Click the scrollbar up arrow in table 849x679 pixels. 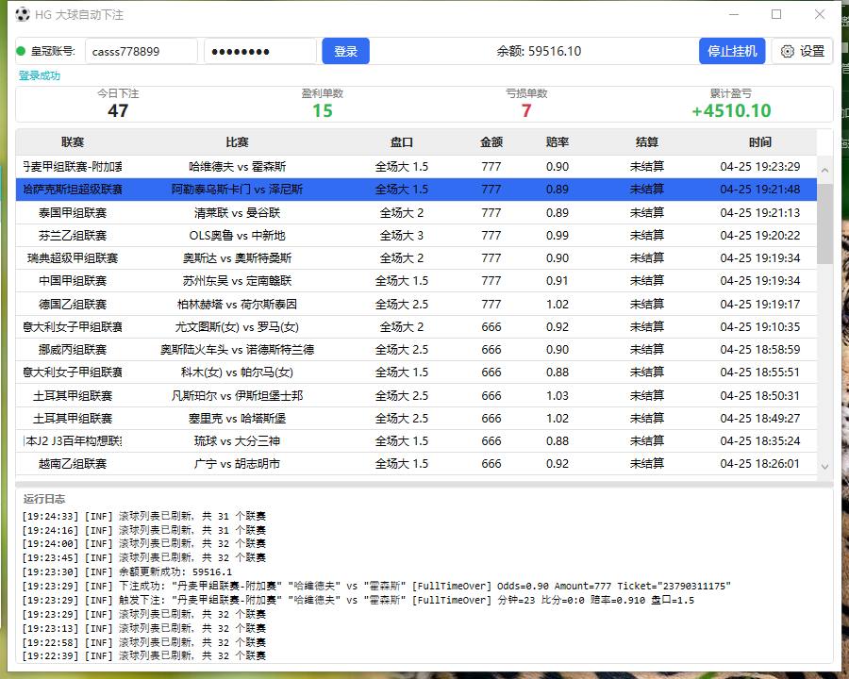824,170
